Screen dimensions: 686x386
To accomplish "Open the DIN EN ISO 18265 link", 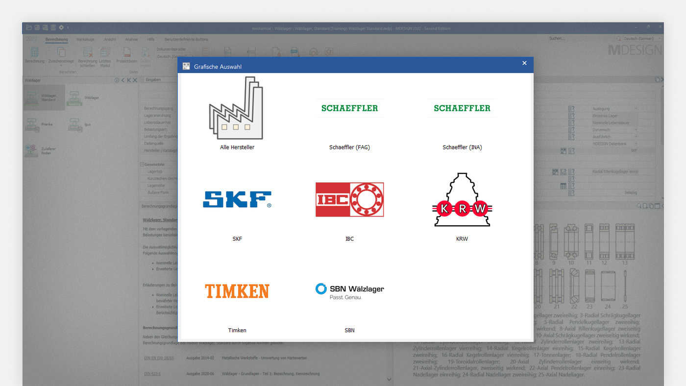I will click(159, 358).
